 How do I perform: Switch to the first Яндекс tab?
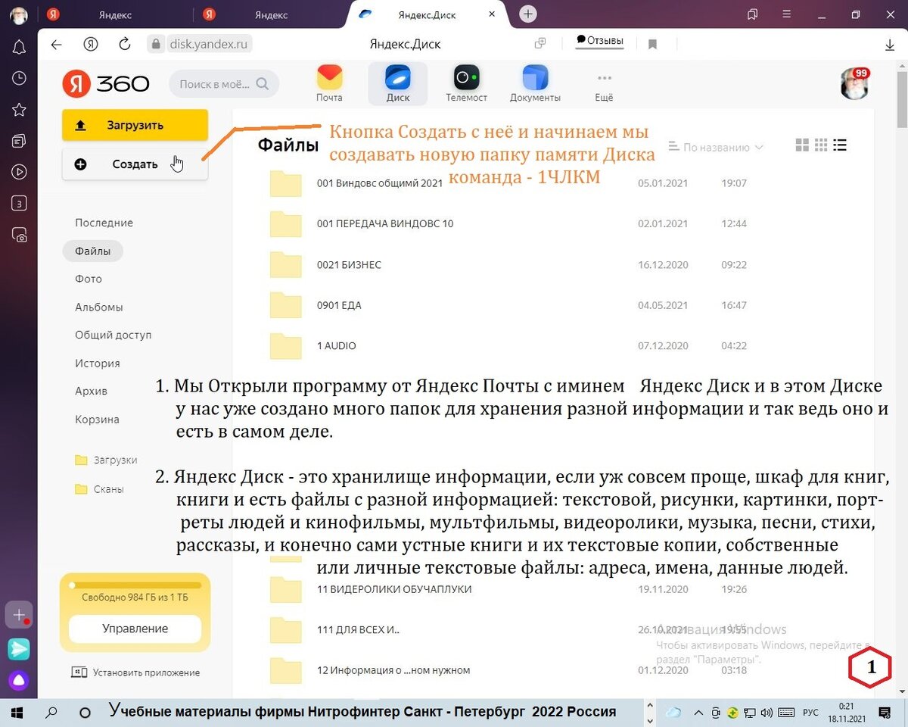(116, 15)
